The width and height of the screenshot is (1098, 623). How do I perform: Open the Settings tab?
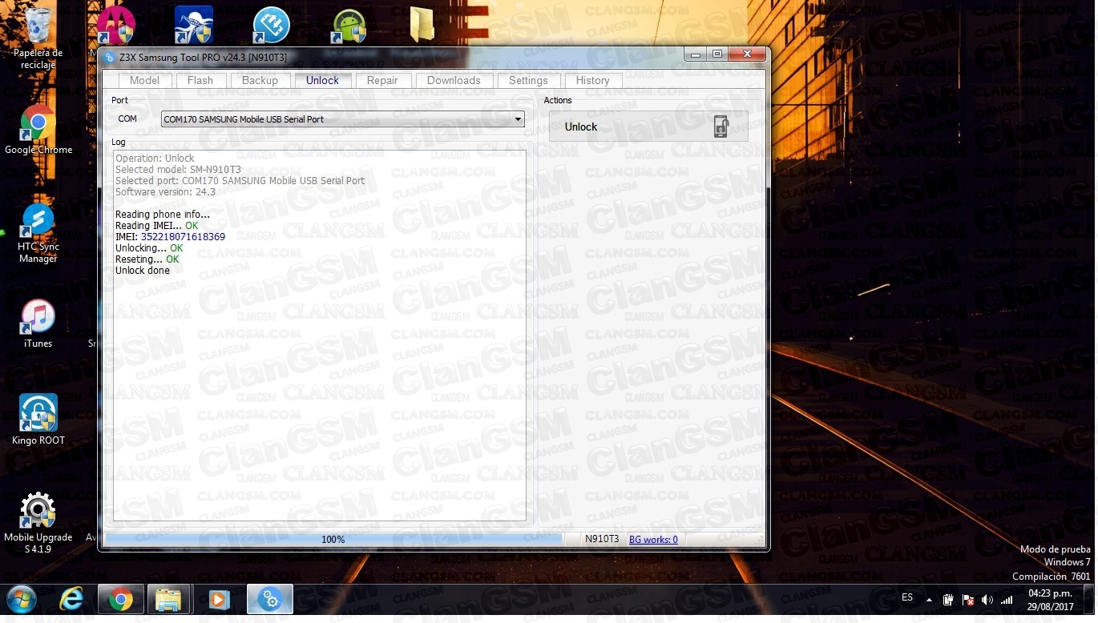(x=528, y=80)
